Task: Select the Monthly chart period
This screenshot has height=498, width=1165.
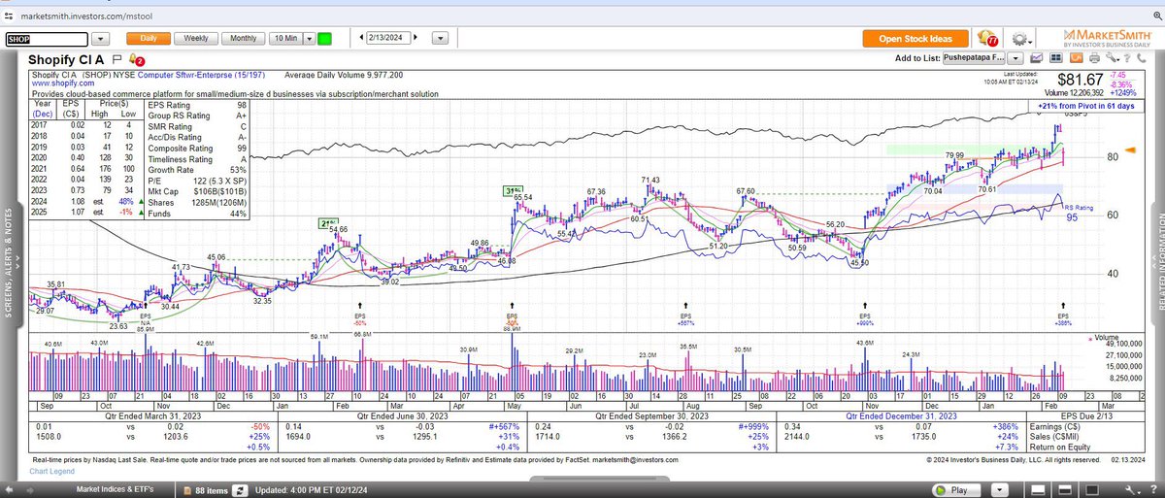Action: click(x=244, y=39)
